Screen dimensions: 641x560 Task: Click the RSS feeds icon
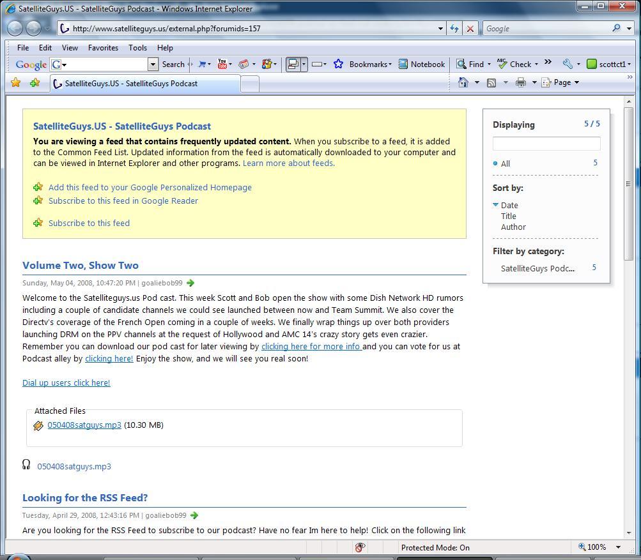[491, 83]
